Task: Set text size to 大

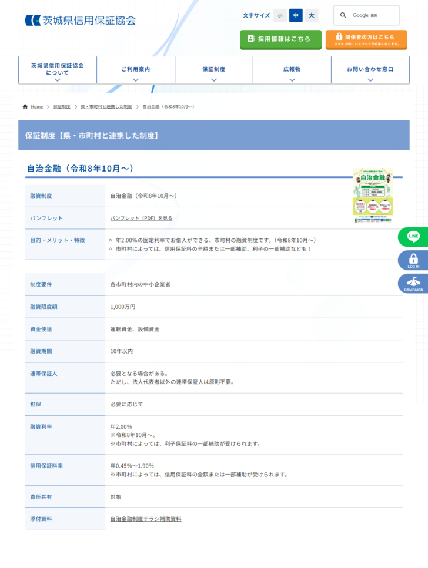Action: [312, 16]
